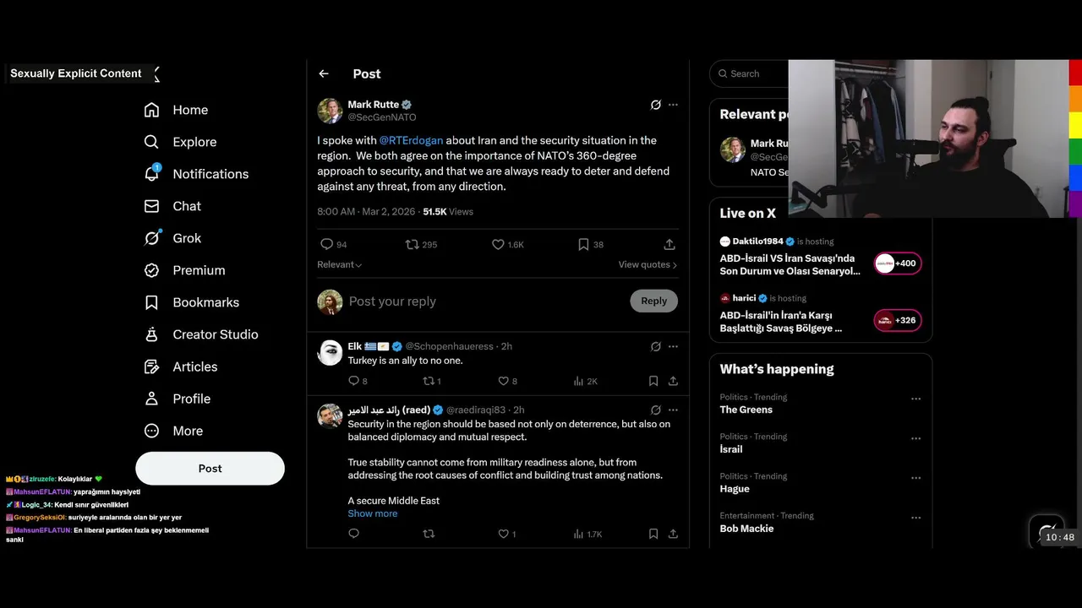1082x608 pixels.
Task: Repost Mark Rutte's post with 295 reposts
Action: [413, 244]
